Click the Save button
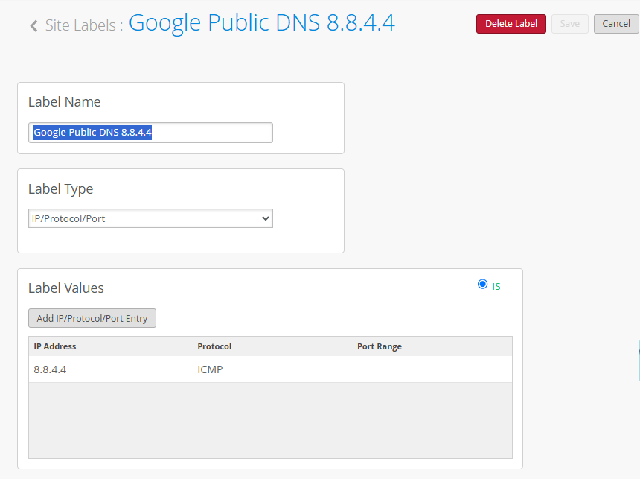The height and width of the screenshot is (479, 640). (570, 24)
